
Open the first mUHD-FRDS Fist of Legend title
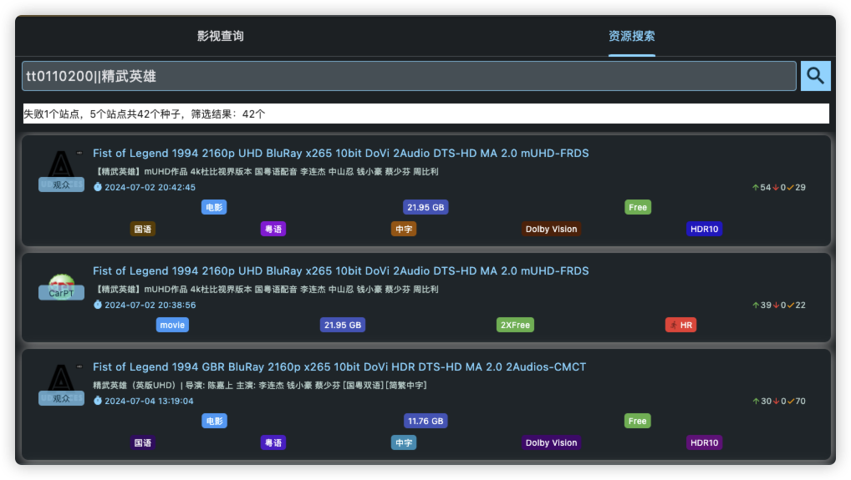[340, 153]
